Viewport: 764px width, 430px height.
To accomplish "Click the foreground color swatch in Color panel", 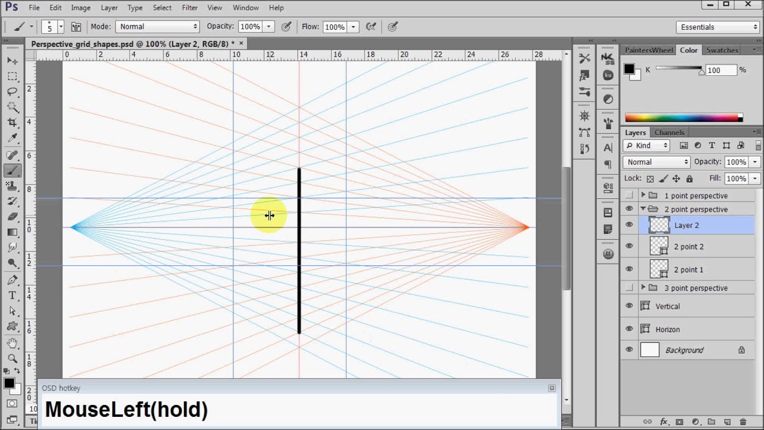I will coord(629,69).
